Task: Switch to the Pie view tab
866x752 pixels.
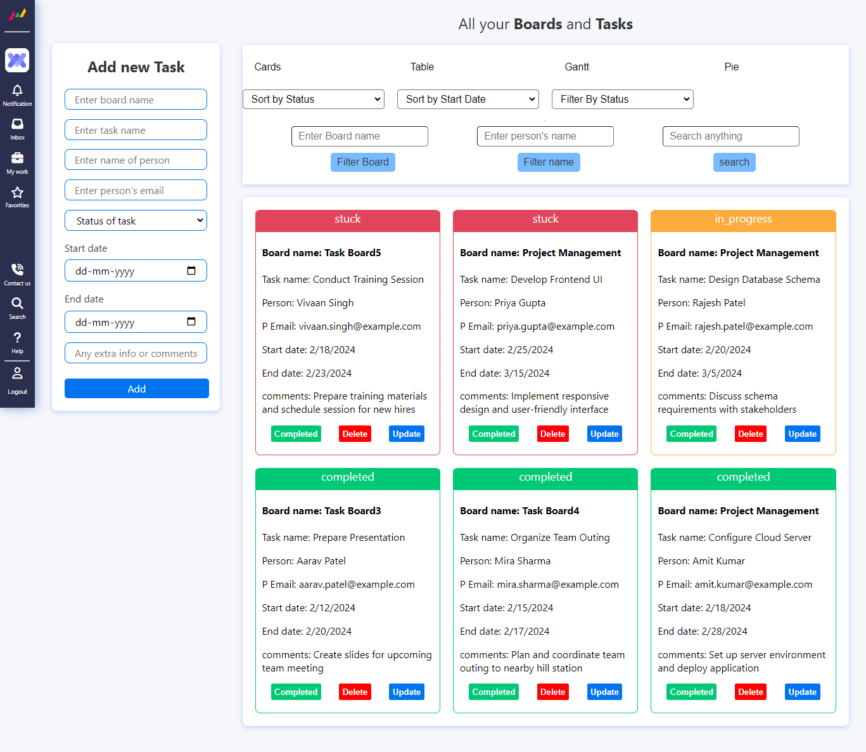Action: click(x=732, y=67)
